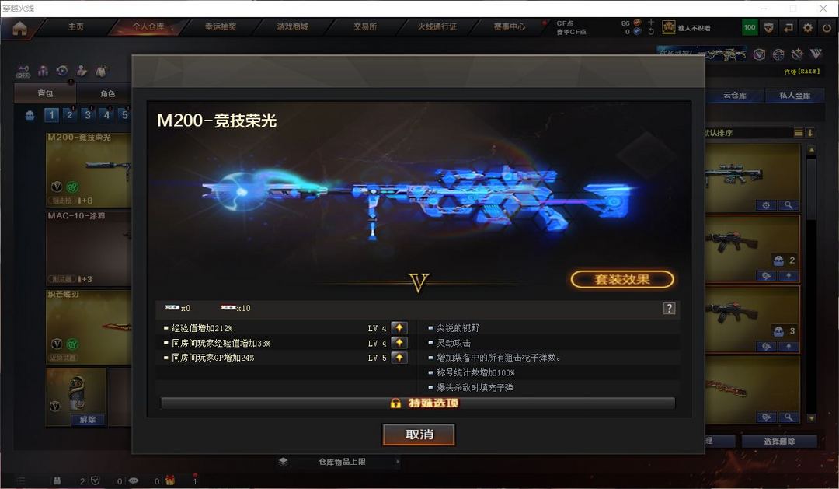Image resolution: width=839 pixels, height=489 pixels.
Task: Switch to the 幸运抽奖 menu tab
Action: [x=221, y=26]
